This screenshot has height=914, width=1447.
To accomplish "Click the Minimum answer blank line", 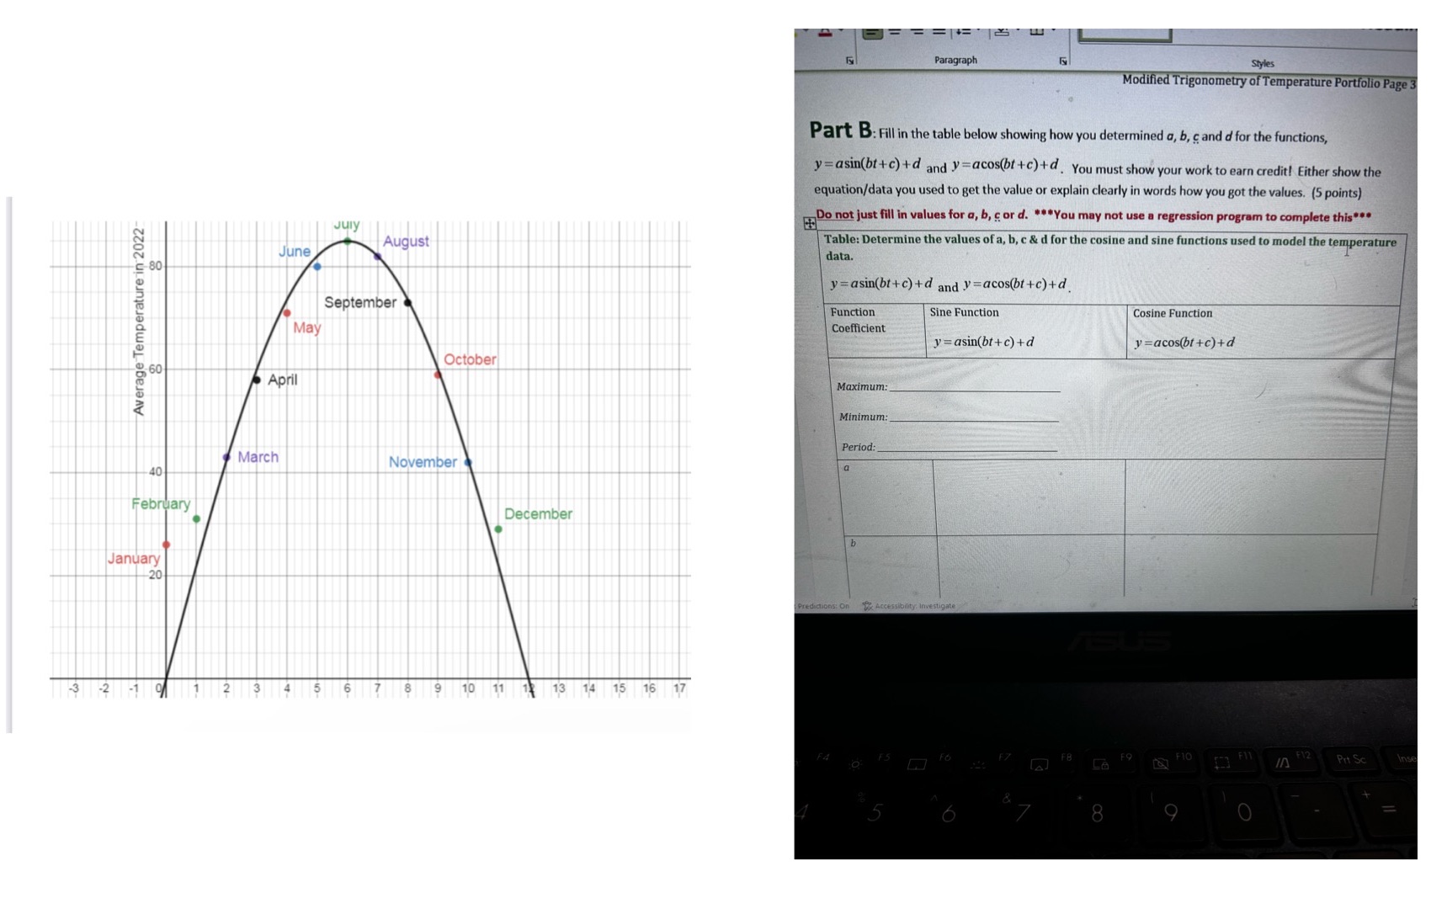I will click(x=974, y=418).
